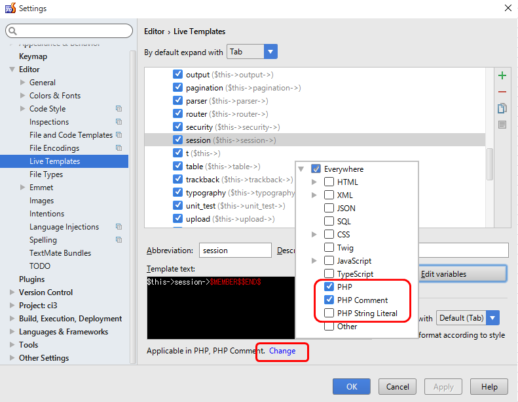
Task: Collapse the Everywhere context tree
Action: click(301, 169)
